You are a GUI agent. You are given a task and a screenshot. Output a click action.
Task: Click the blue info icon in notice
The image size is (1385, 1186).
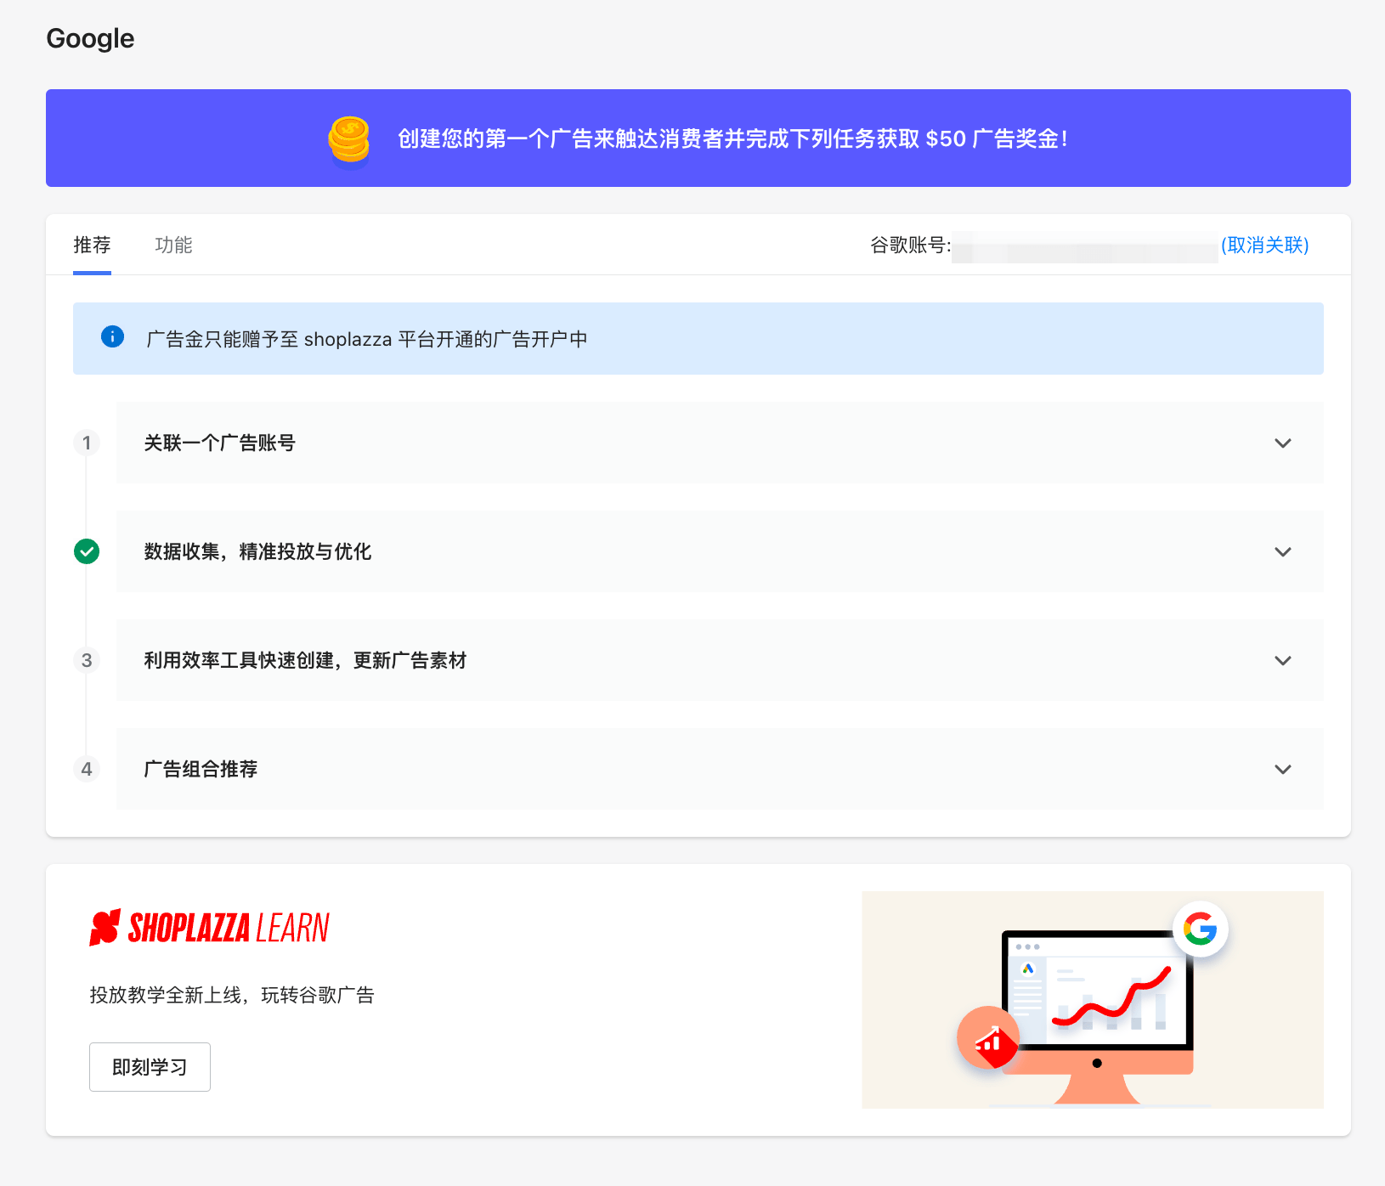tap(112, 336)
